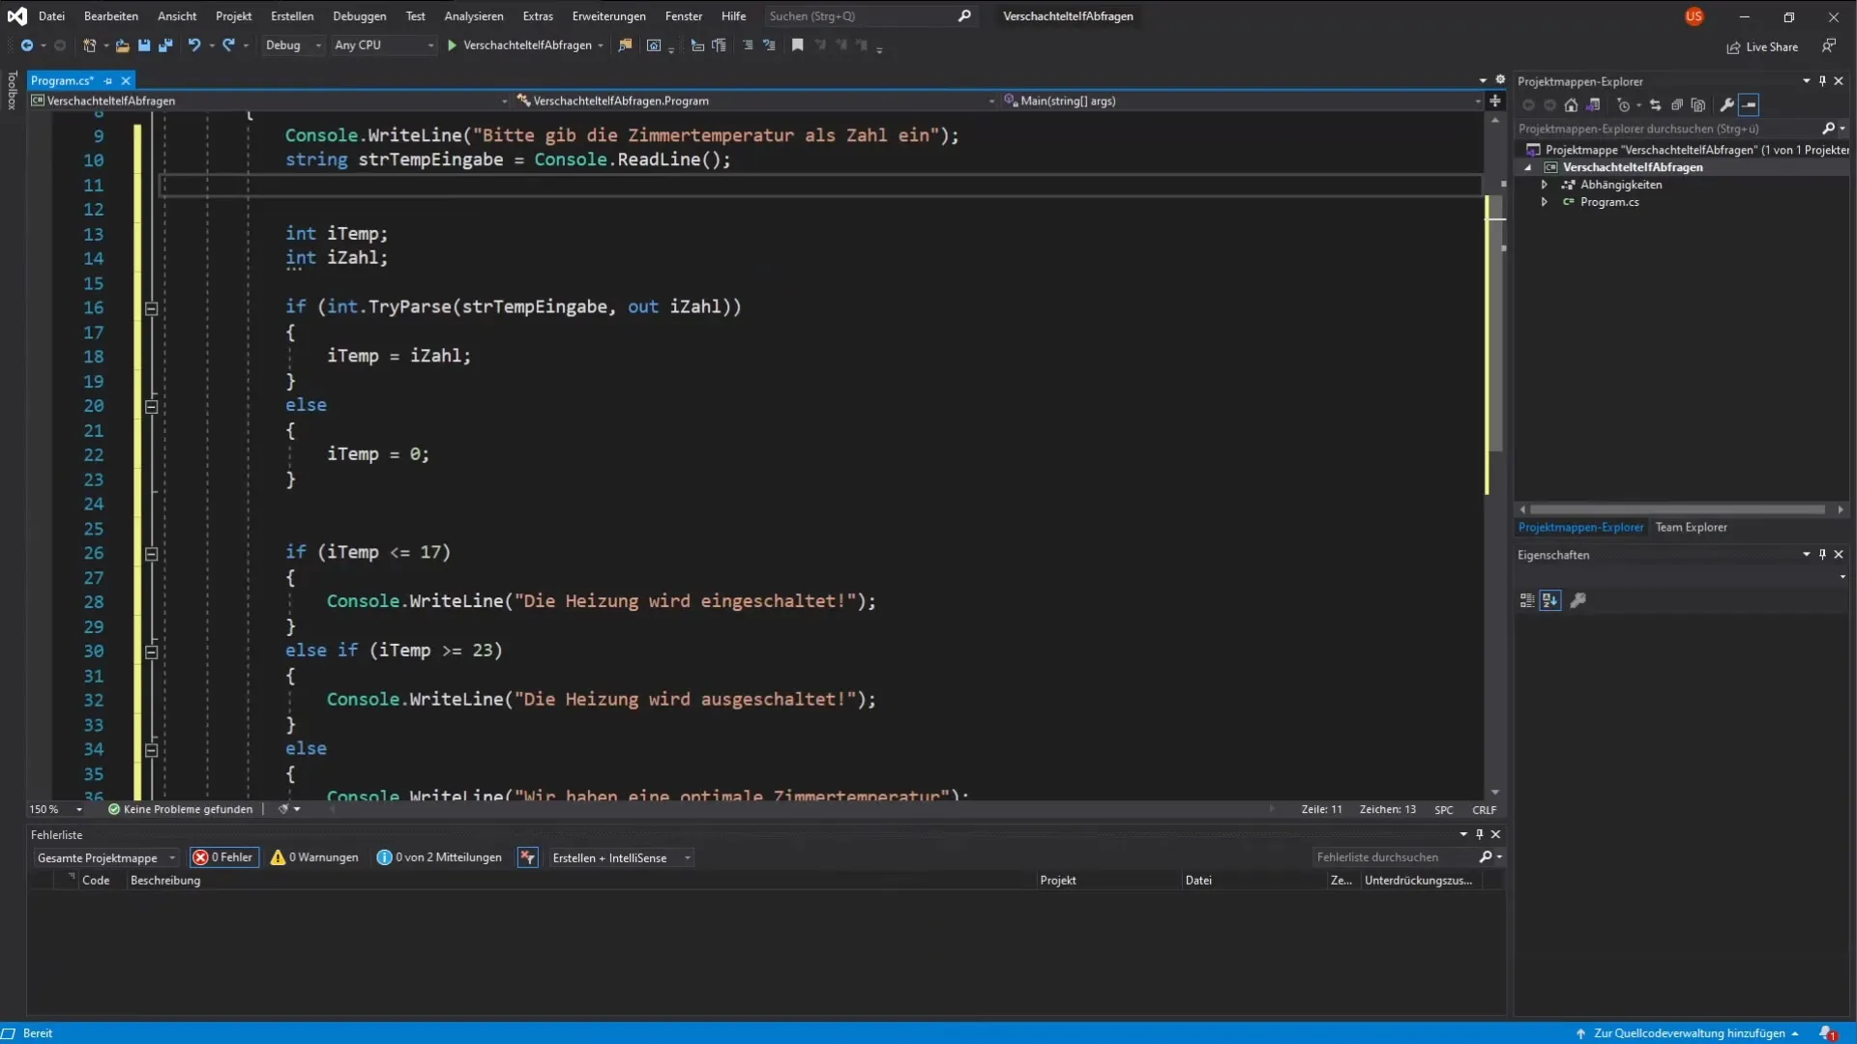The width and height of the screenshot is (1857, 1044).
Task: Open the Datei menu
Action: point(51,16)
